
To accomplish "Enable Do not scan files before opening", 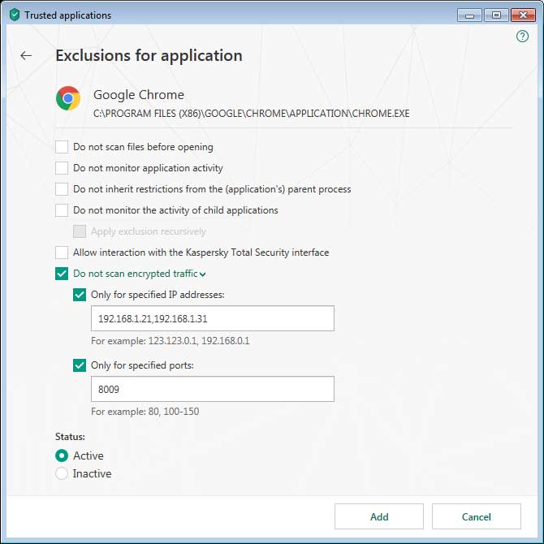I will (62, 147).
